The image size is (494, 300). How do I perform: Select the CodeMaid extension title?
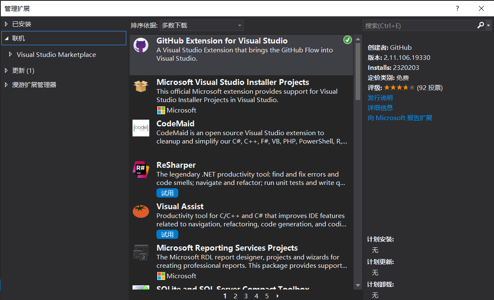coord(175,123)
